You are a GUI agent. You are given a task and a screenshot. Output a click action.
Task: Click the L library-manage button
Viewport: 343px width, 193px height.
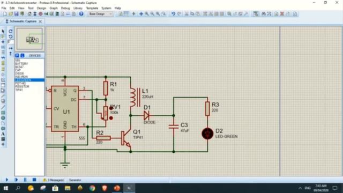tap(23, 56)
